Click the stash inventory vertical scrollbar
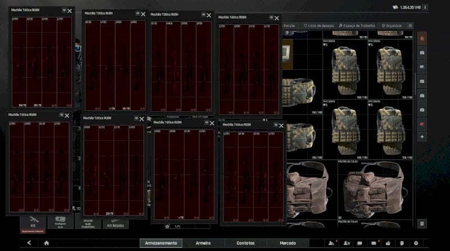Viewport: 450px width, 251px height. tap(415, 85)
